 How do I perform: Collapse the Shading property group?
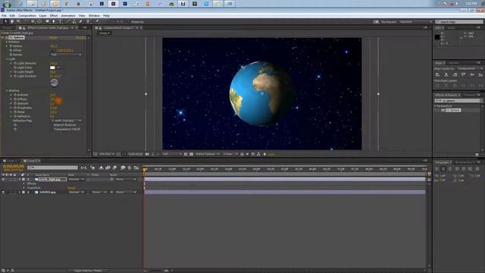7,91
